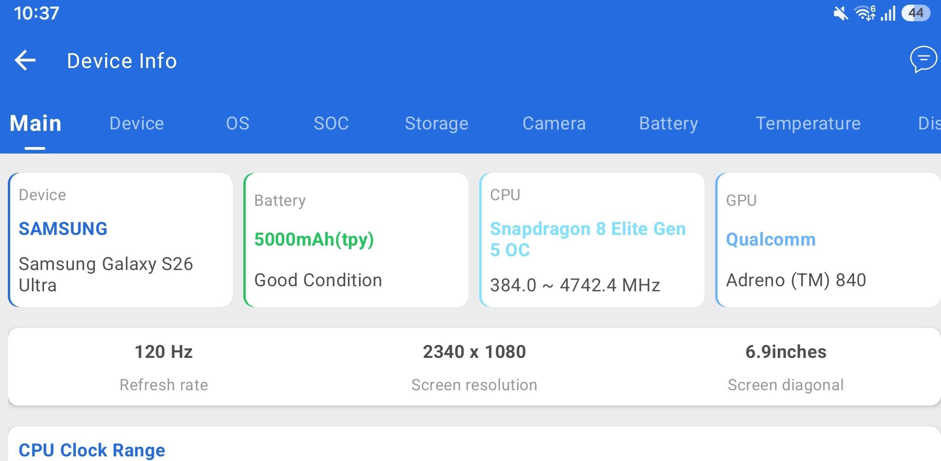Go to the Storage tab
This screenshot has width=941, height=461.
[436, 123]
